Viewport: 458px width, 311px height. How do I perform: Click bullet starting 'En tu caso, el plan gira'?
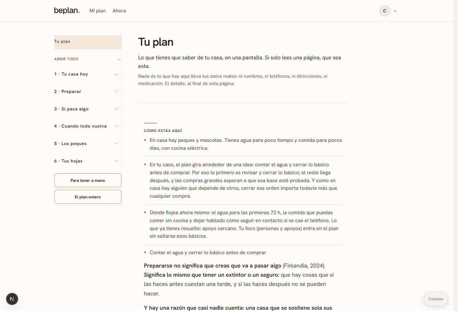[x=243, y=180]
